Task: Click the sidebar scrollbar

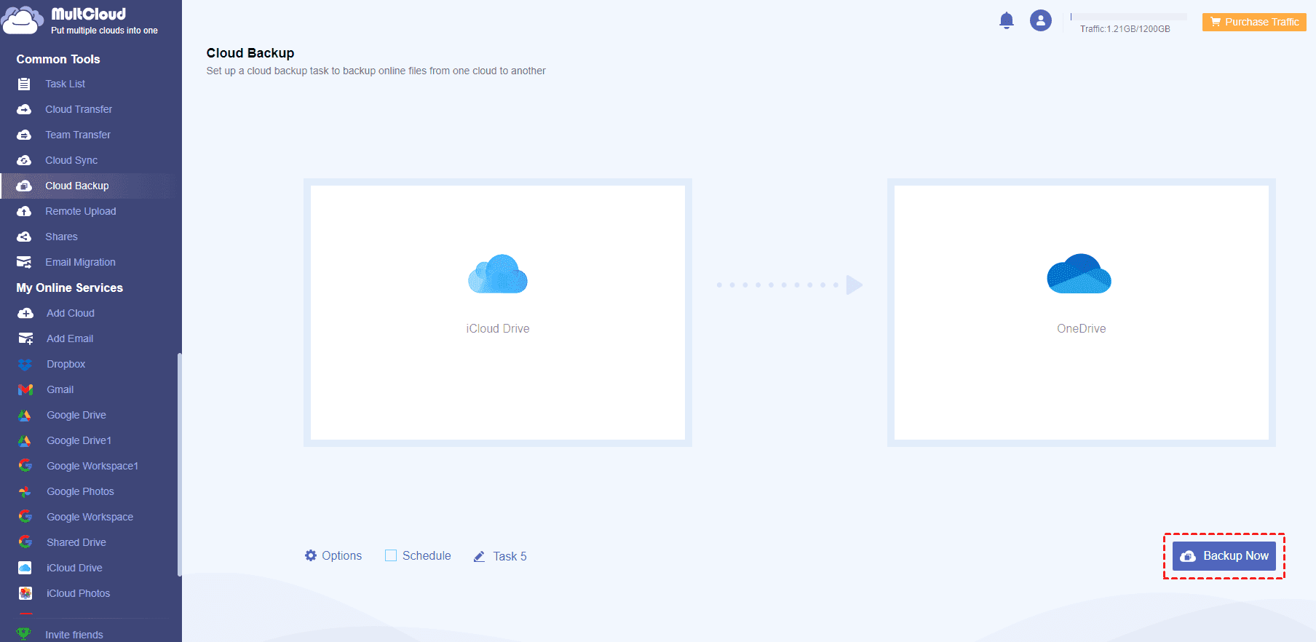Action: point(179,464)
